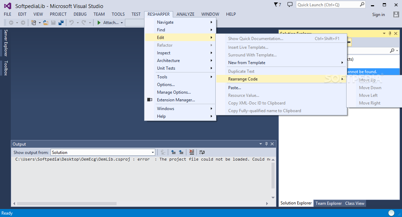
Task: Open the Toolbox side tab
Action: 6,68
